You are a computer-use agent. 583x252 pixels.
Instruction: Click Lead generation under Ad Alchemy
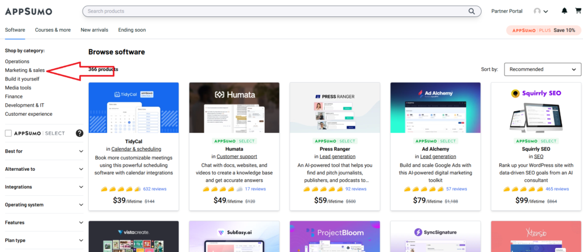[x=438, y=157]
